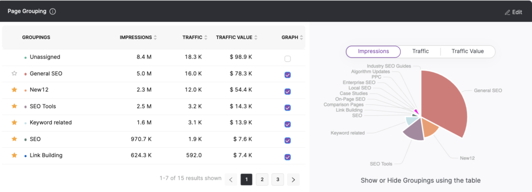Click the Edit button label
This screenshot has height=192, width=532.
[517, 12]
